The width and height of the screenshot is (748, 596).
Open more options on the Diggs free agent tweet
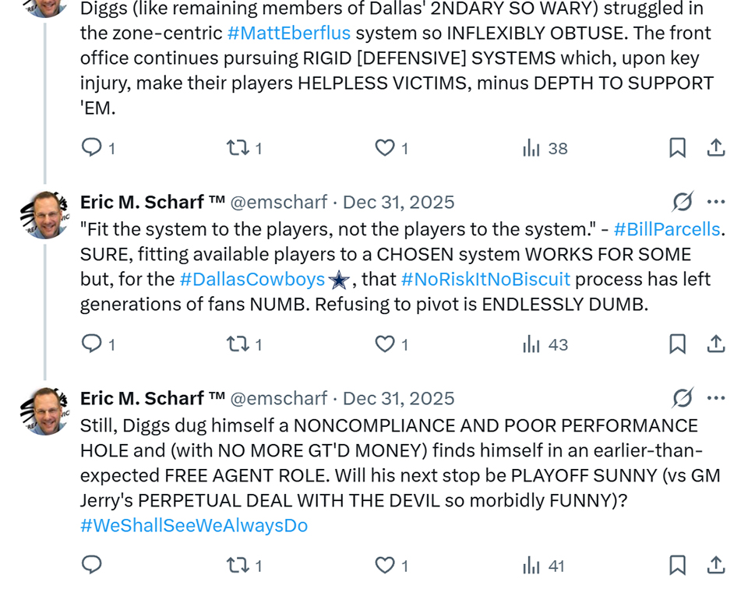click(x=716, y=398)
